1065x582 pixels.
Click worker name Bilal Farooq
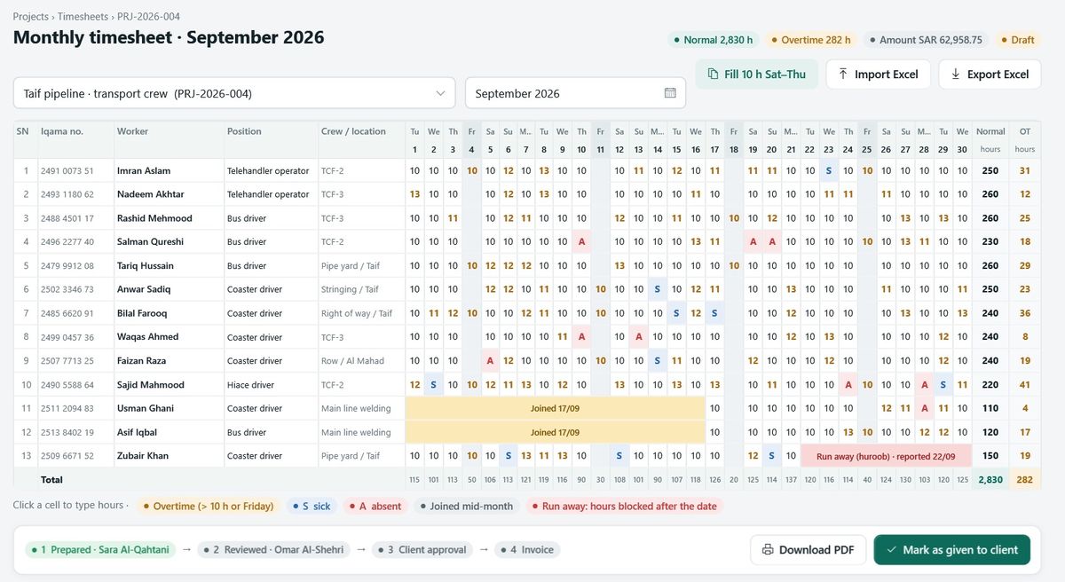(142, 313)
